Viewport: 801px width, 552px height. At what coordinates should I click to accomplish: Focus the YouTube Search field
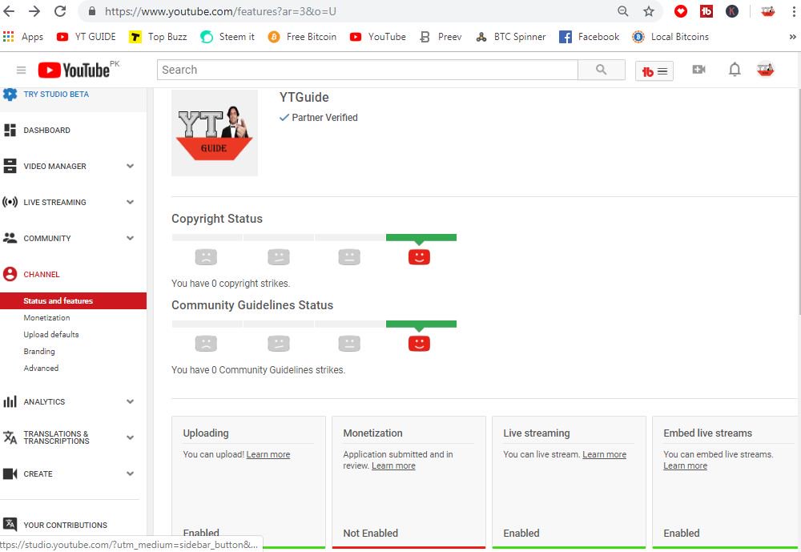pos(368,70)
